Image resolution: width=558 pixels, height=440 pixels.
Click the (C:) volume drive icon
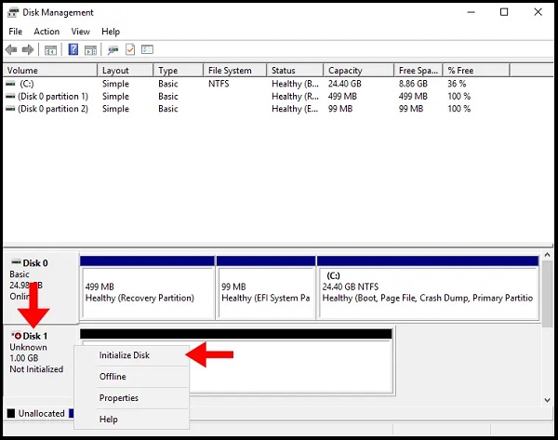click(x=10, y=84)
